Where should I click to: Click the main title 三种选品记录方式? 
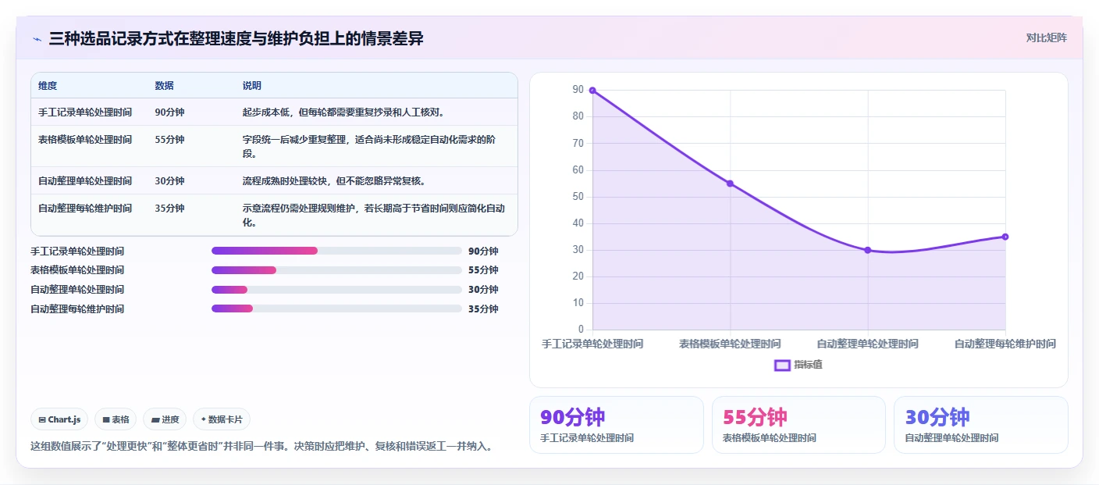coord(236,38)
